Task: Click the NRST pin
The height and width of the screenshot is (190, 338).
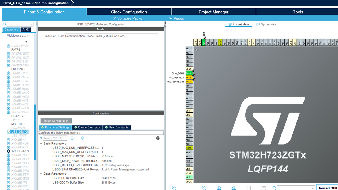Action: [x=189, y=148]
